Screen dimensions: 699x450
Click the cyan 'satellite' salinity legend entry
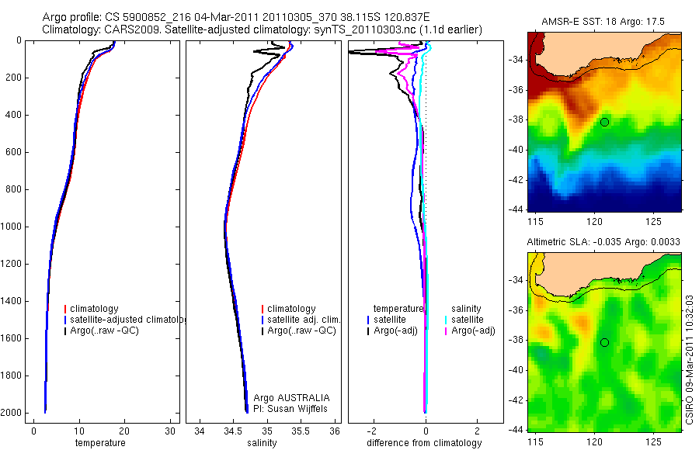(x=464, y=320)
